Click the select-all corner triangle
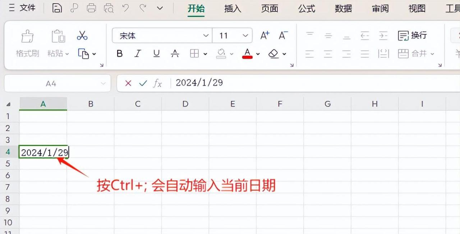The height and width of the screenshot is (234, 460). pos(9,104)
